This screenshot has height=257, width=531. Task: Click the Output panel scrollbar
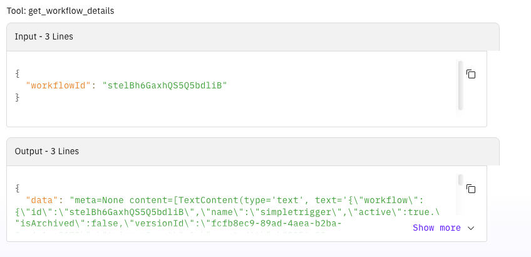pyautogui.click(x=460, y=181)
